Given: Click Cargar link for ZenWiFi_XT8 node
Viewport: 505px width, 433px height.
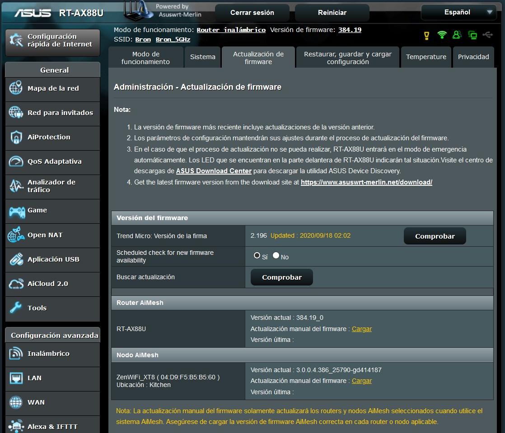Looking at the screenshot, I should 362,381.
